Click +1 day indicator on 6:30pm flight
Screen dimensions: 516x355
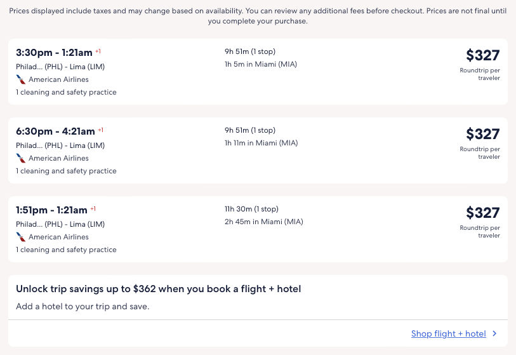pyautogui.click(x=100, y=130)
